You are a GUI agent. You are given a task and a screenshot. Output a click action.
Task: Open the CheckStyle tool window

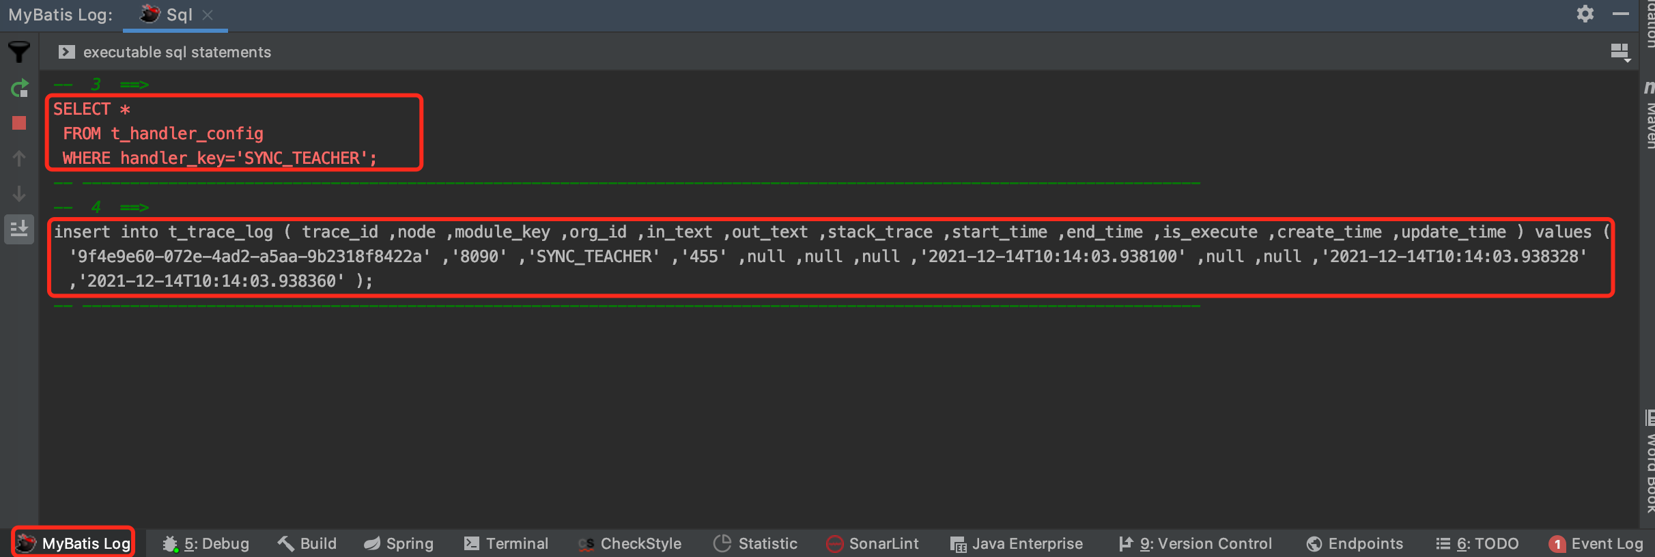coord(630,543)
